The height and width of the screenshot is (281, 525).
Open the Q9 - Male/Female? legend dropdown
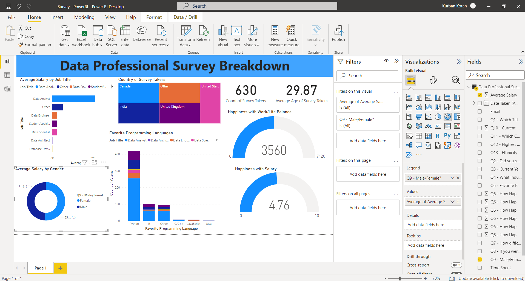tap(452, 178)
